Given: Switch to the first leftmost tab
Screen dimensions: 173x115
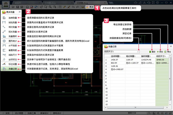Looking at the screenshot, I should click(x=27, y=3).
